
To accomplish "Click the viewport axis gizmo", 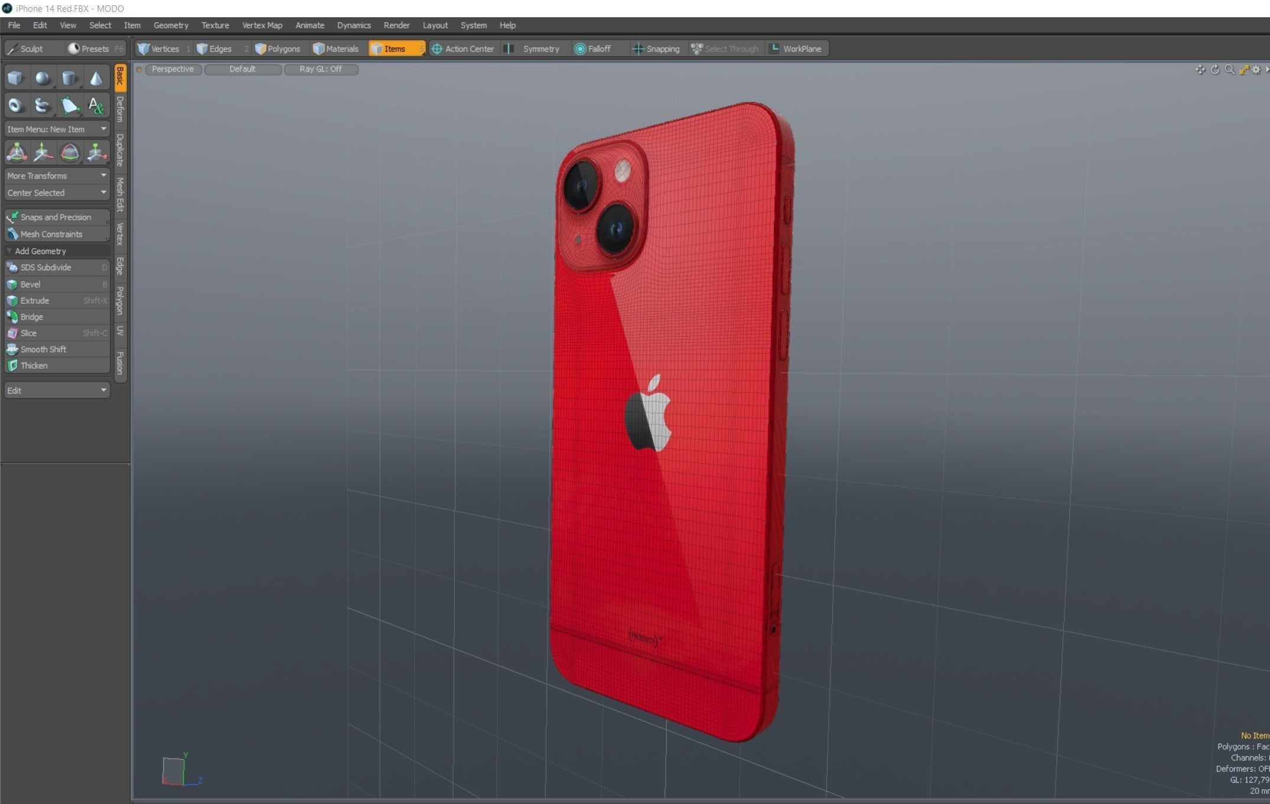I will tap(182, 770).
